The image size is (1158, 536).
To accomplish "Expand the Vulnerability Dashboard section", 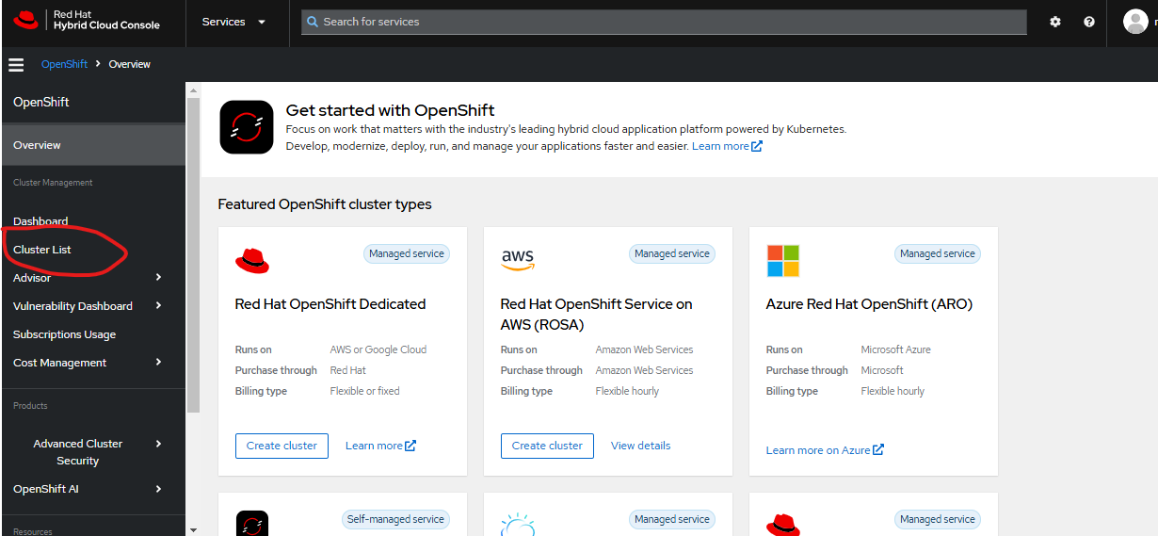I will click(158, 306).
